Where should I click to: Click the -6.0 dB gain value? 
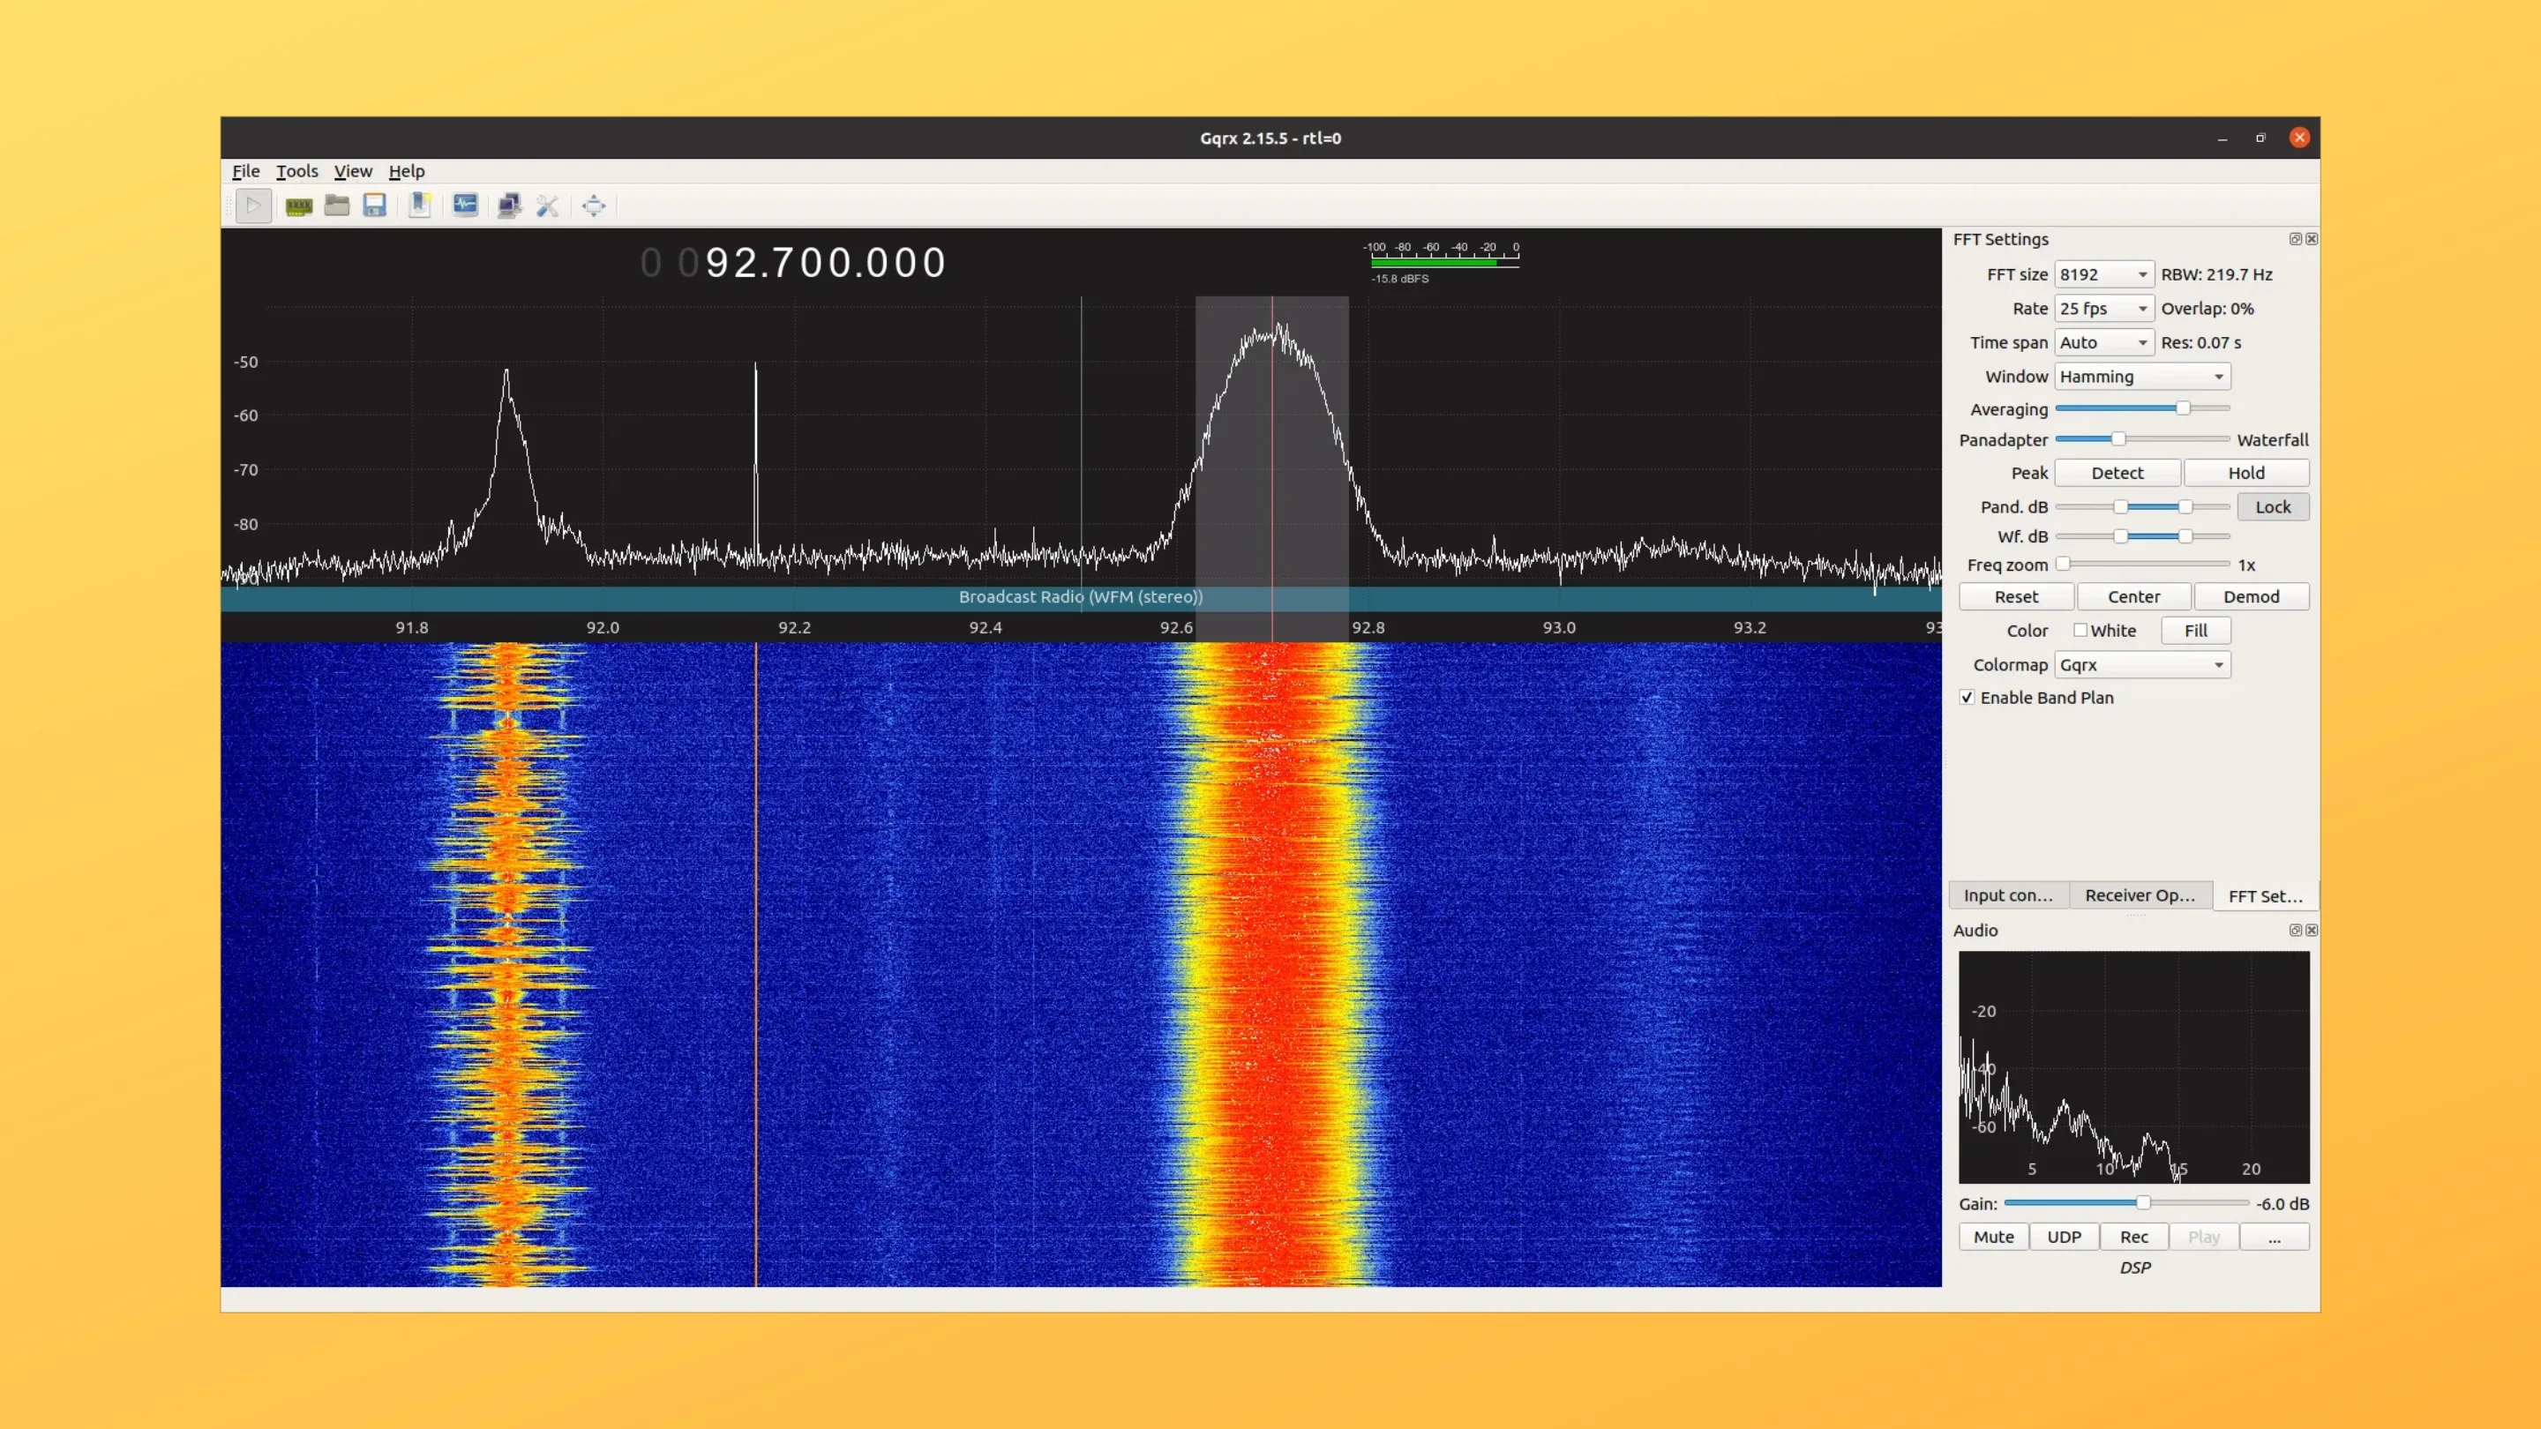pos(2282,1204)
